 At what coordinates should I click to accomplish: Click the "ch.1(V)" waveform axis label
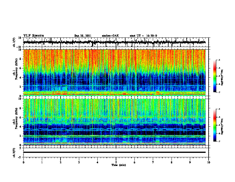14,42
